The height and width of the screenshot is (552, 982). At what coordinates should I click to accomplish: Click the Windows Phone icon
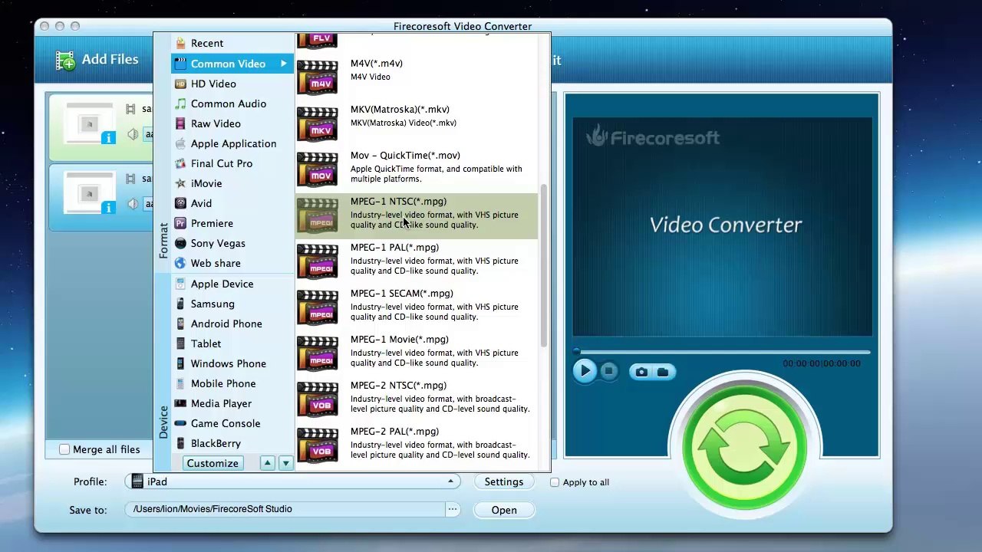point(180,363)
